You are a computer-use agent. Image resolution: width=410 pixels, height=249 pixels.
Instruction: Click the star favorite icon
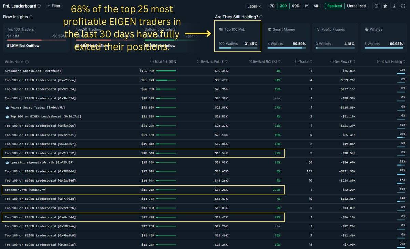pyautogui.click(x=385, y=6)
